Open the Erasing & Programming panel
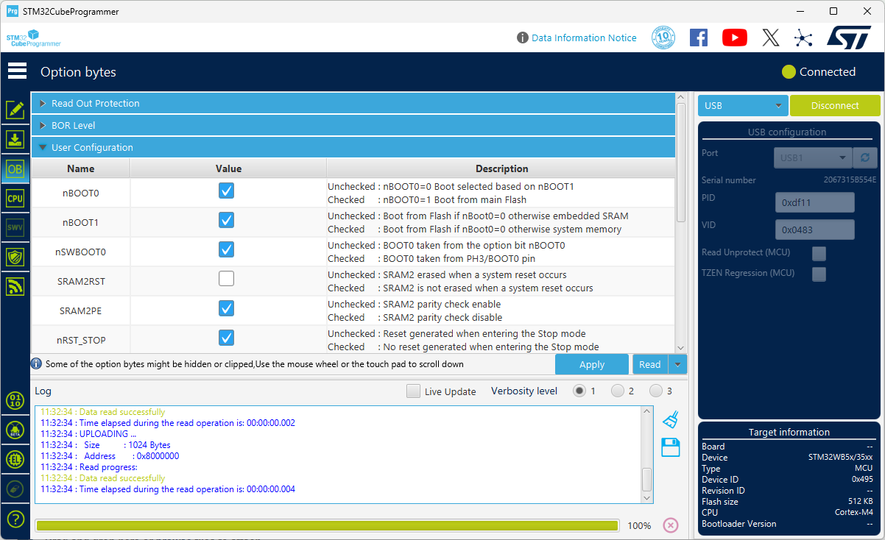Image resolution: width=885 pixels, height=540 pixels. pos(15,138)
